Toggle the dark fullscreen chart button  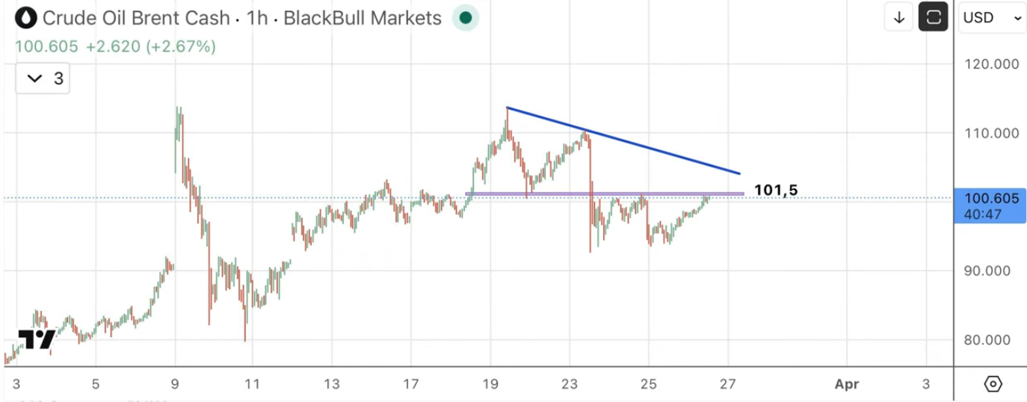click(x=933, y=17)
